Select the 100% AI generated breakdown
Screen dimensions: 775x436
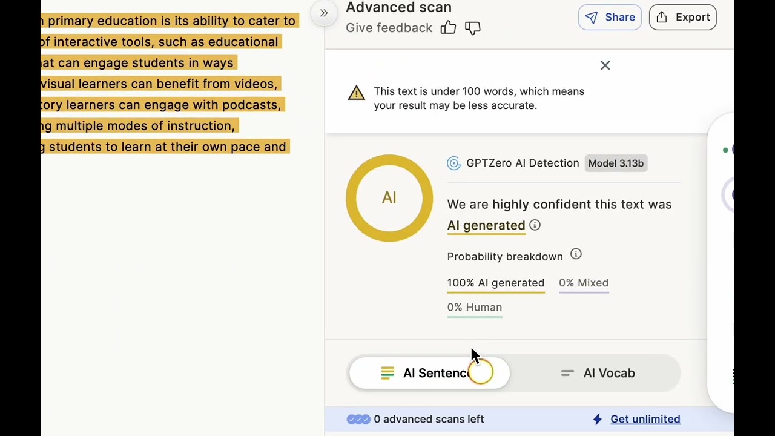point(496,283)
